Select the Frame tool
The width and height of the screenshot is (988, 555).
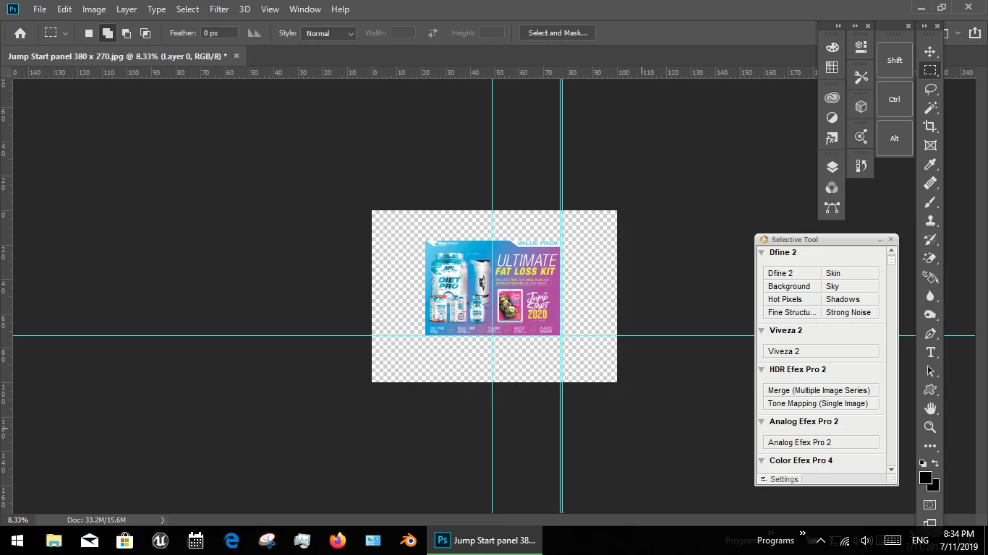click(930, 145)
